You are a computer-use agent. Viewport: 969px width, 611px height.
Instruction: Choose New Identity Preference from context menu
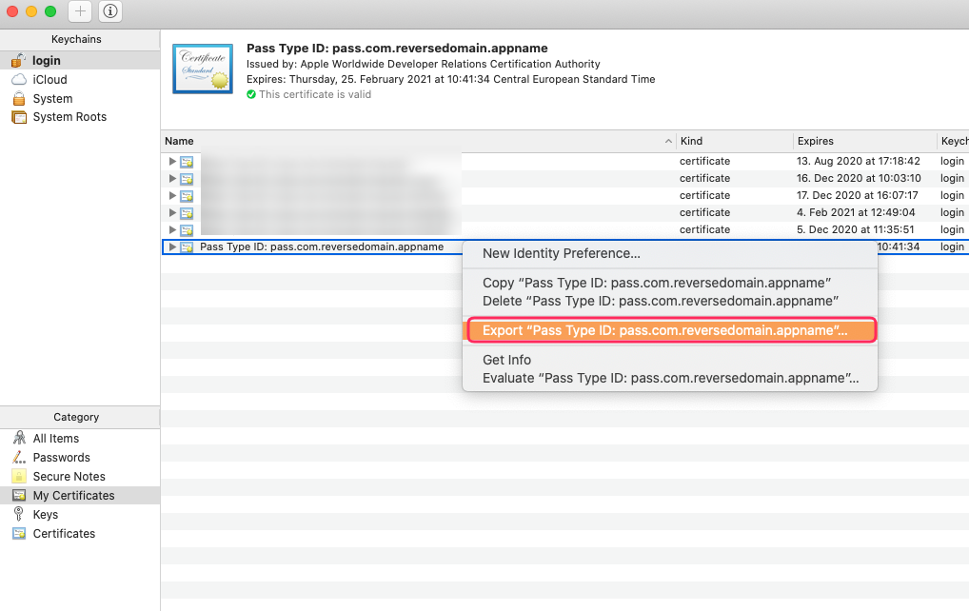point(670,253)
